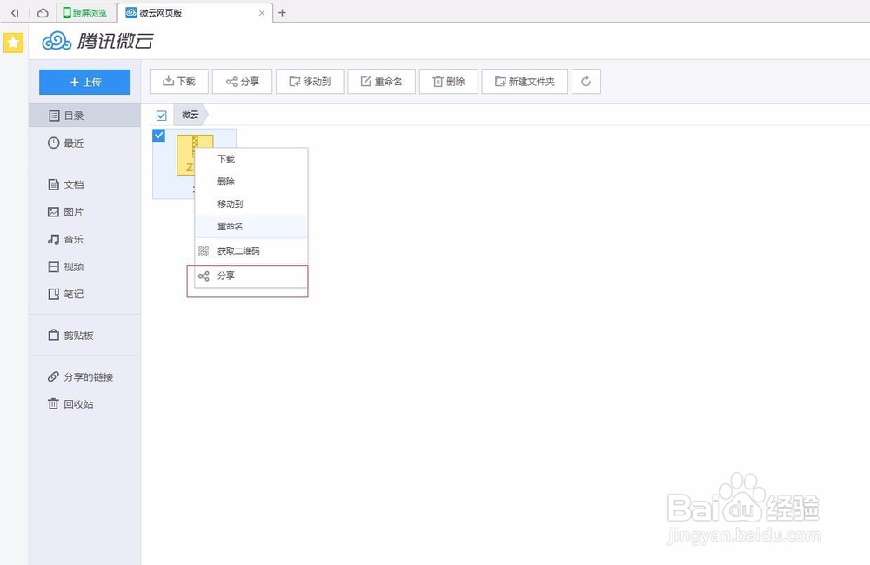870x565 pixels.
Task: Choose 删除 in the context menu
Action: [x=251, y=182]
